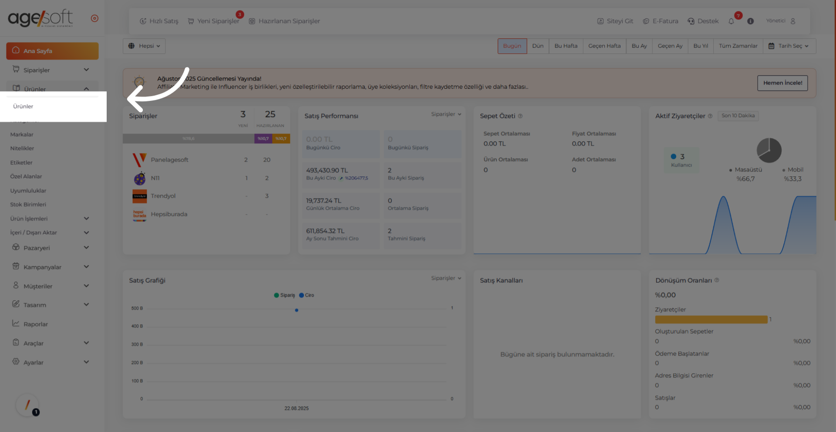
Task: Expand Pazaryeri sidebar menu
Action: click(52, 248)
